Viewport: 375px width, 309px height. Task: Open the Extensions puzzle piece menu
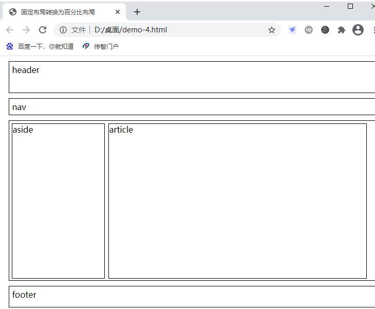[341, 30]
